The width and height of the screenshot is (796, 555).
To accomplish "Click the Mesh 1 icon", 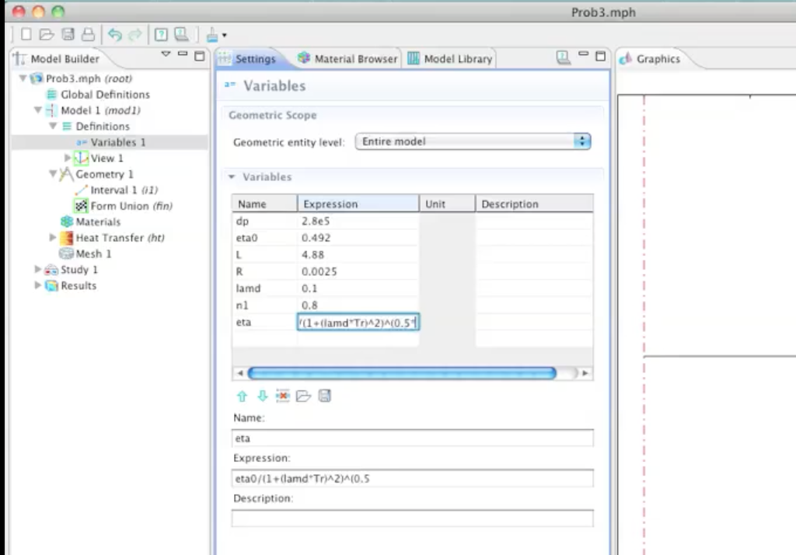I will tap(66, 253).
